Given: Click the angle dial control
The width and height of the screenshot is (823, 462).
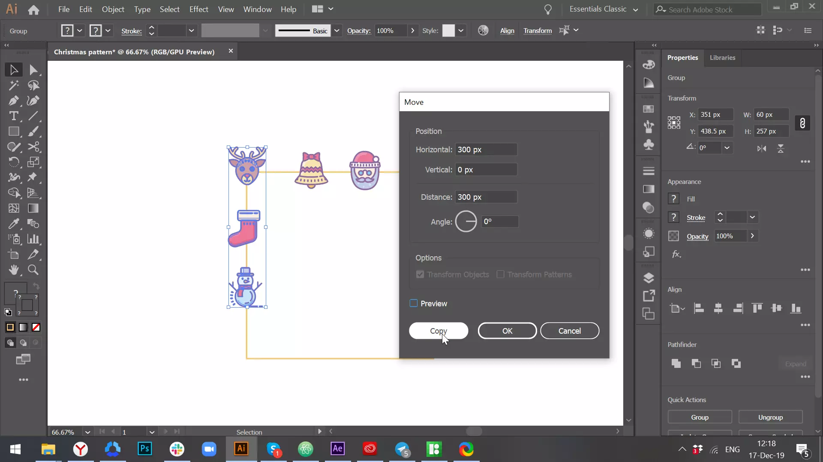Looking at the screenshot, I should pos(466,222).
